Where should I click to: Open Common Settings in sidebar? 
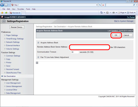tap(13, 56)
